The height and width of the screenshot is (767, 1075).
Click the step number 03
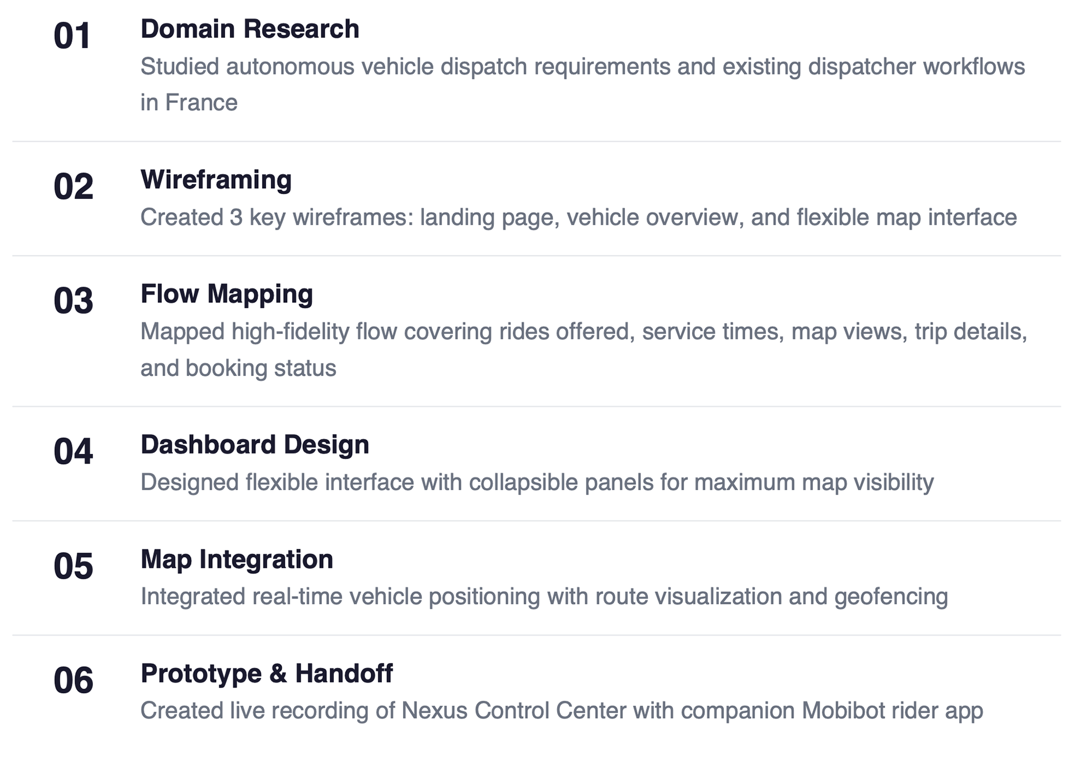coord(73,301)
